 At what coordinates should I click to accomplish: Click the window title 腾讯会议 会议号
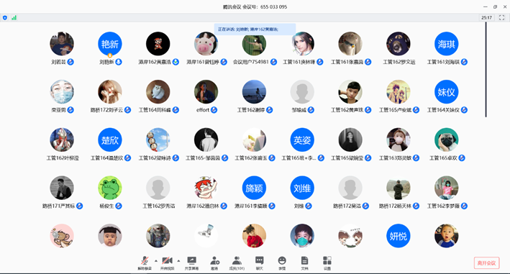click(x=255, y=6)
